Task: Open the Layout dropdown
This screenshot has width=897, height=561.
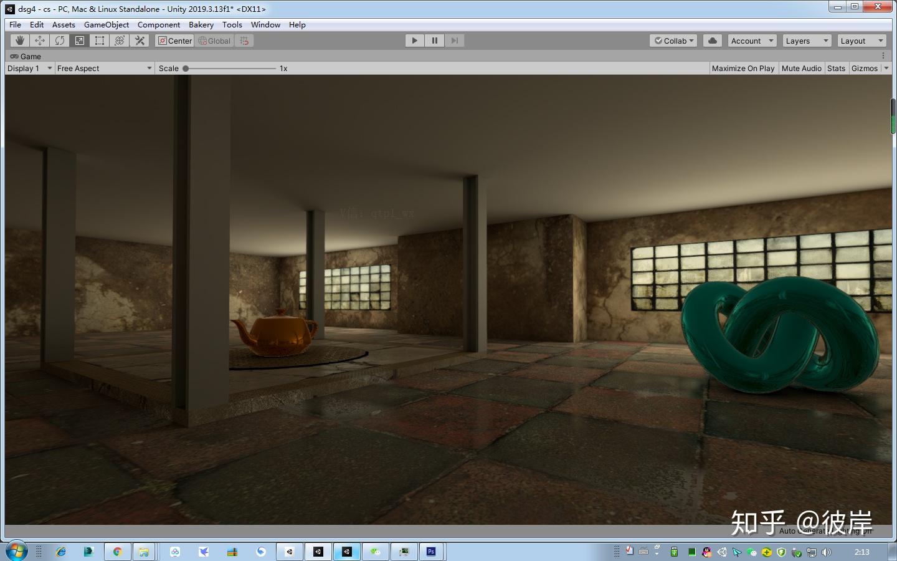Action: point(861,40)
